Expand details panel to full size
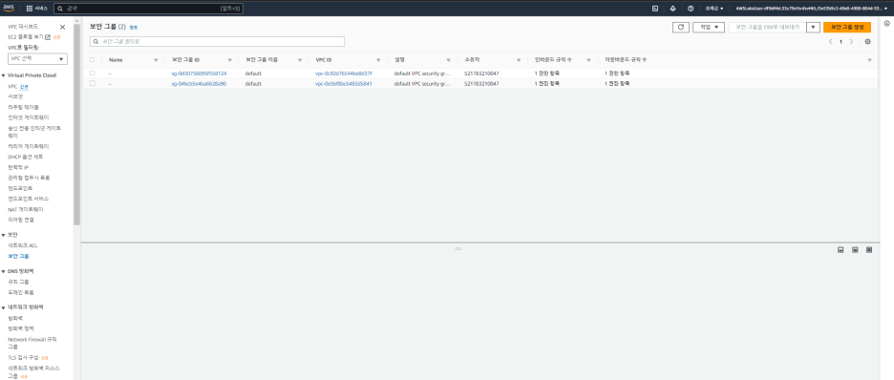The width and height of the screenshot is (894, 380). 869,249
